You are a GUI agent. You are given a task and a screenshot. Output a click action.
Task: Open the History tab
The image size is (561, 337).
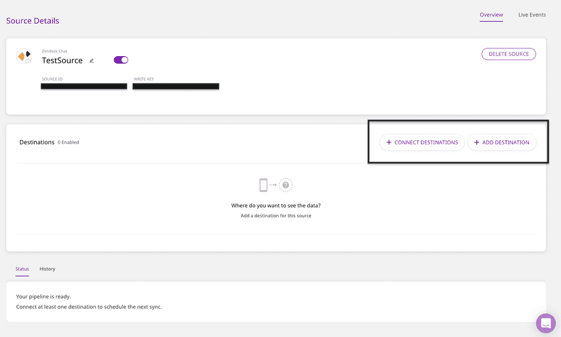[x=47, y=269]
